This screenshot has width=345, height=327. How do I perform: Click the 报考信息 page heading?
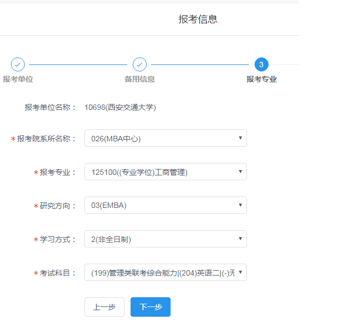click(x=198, y=19)
